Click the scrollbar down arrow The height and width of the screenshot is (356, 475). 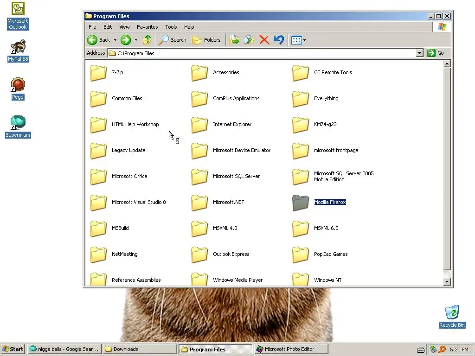[x=447, y=282]
